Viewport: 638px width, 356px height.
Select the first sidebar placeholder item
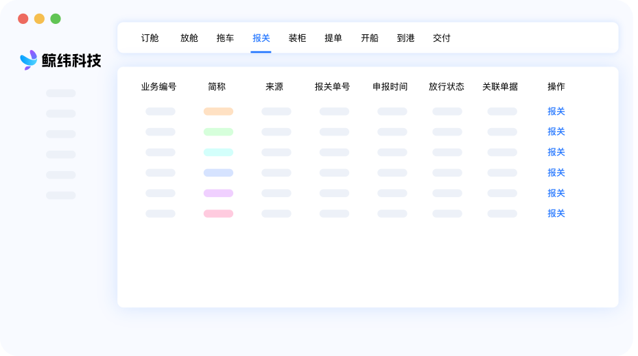click(x=61, y=93)
